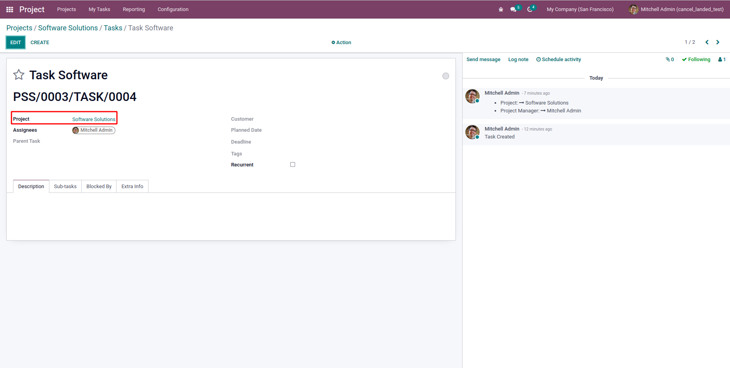Image resolution: width=730 pixels, height=368 pixels.
Task: Switch to the Extra Info tab
Action: [132, 187]
